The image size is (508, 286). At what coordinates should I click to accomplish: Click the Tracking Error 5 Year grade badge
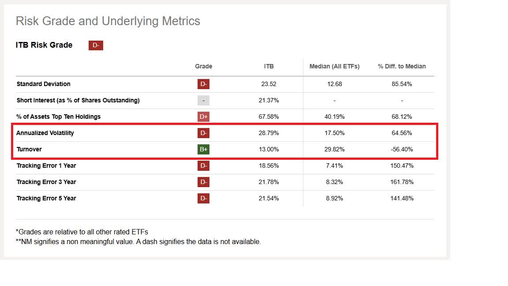(203, 198)
